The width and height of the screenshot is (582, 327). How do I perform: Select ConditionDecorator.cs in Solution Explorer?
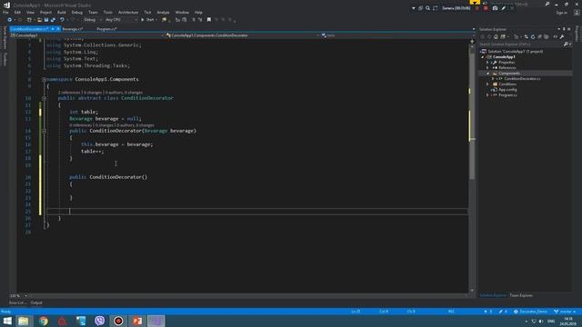[x=522, y=79]
